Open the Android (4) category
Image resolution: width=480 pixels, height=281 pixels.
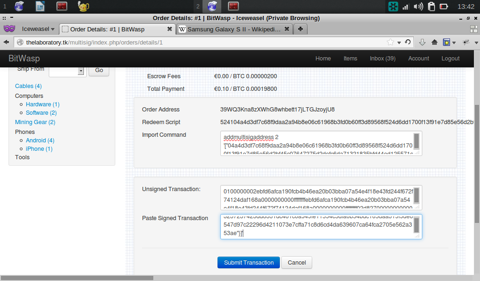(x=40, y=140)
